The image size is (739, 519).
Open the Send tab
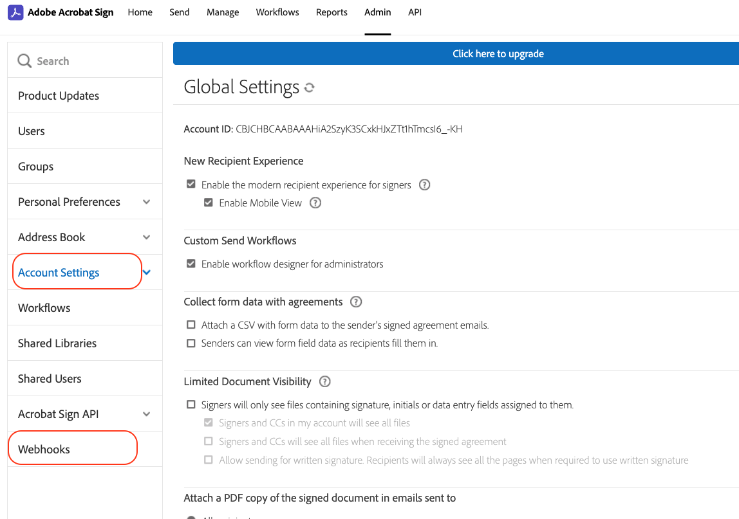(180, 12)
